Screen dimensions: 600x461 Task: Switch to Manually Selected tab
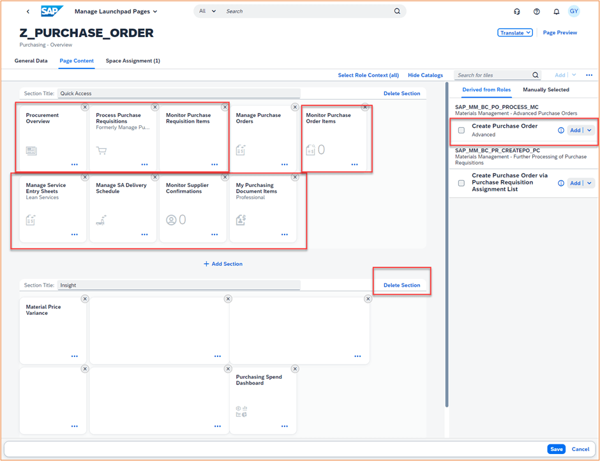[546, 89]
